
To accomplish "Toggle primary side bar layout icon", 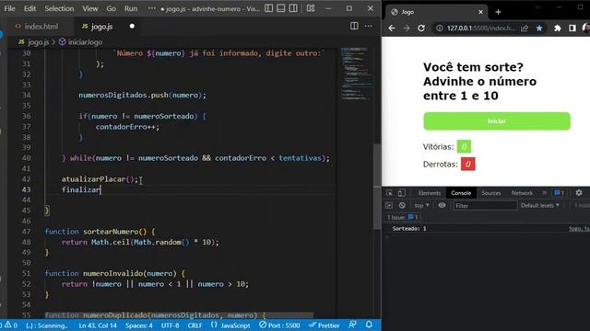I will click(x=268, y=8).
